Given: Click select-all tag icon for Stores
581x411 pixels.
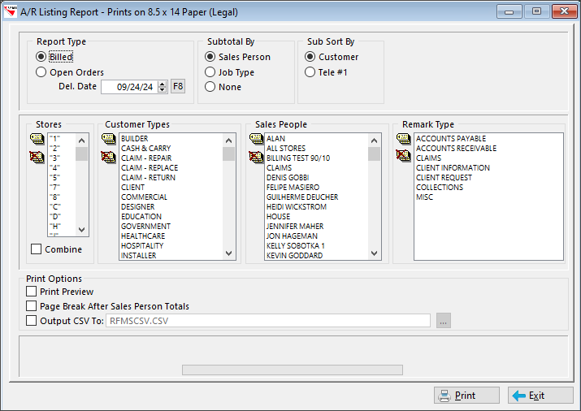Looking at the screenshot, I should coord(37,139).
